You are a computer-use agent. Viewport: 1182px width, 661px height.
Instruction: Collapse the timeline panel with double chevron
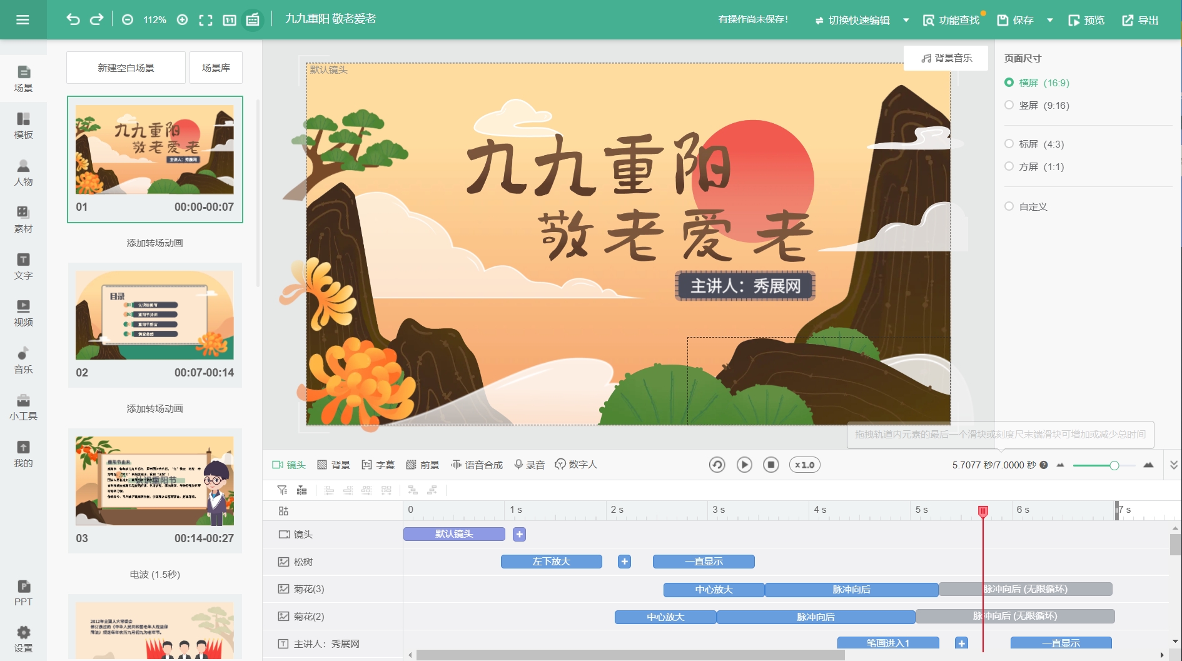[x=1174, y=465]
